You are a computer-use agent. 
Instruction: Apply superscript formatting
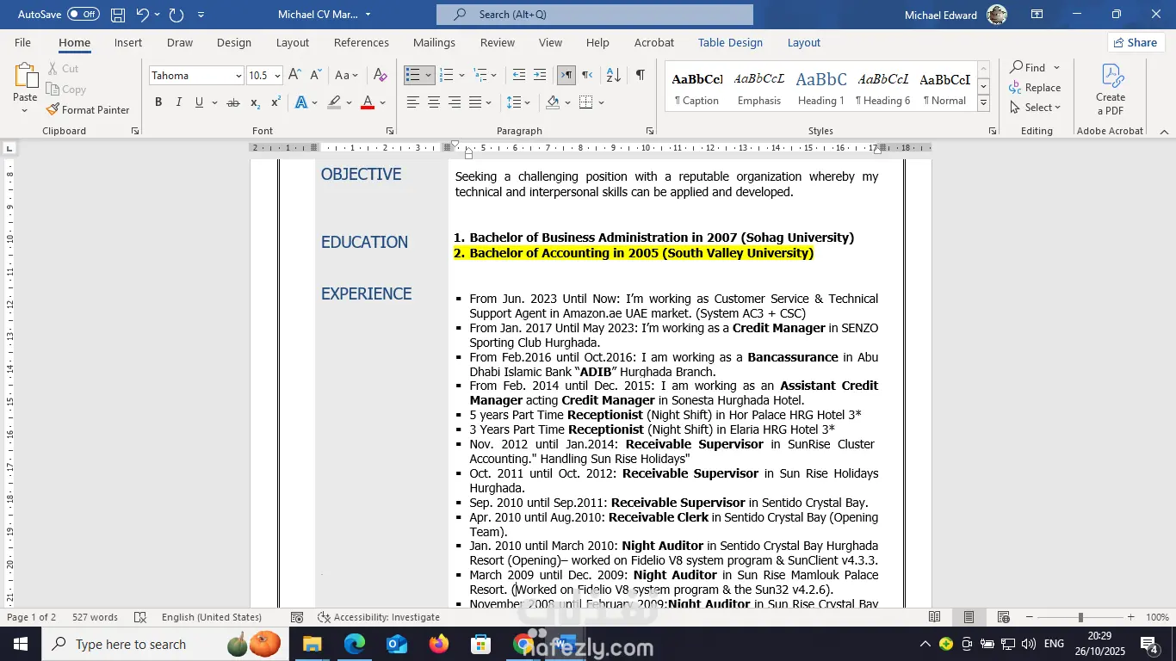pyautogui.click(x=275, y=102)
